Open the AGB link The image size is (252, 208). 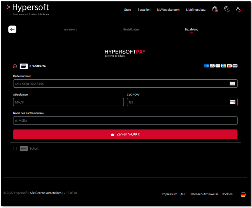click(x=183, y=194)
